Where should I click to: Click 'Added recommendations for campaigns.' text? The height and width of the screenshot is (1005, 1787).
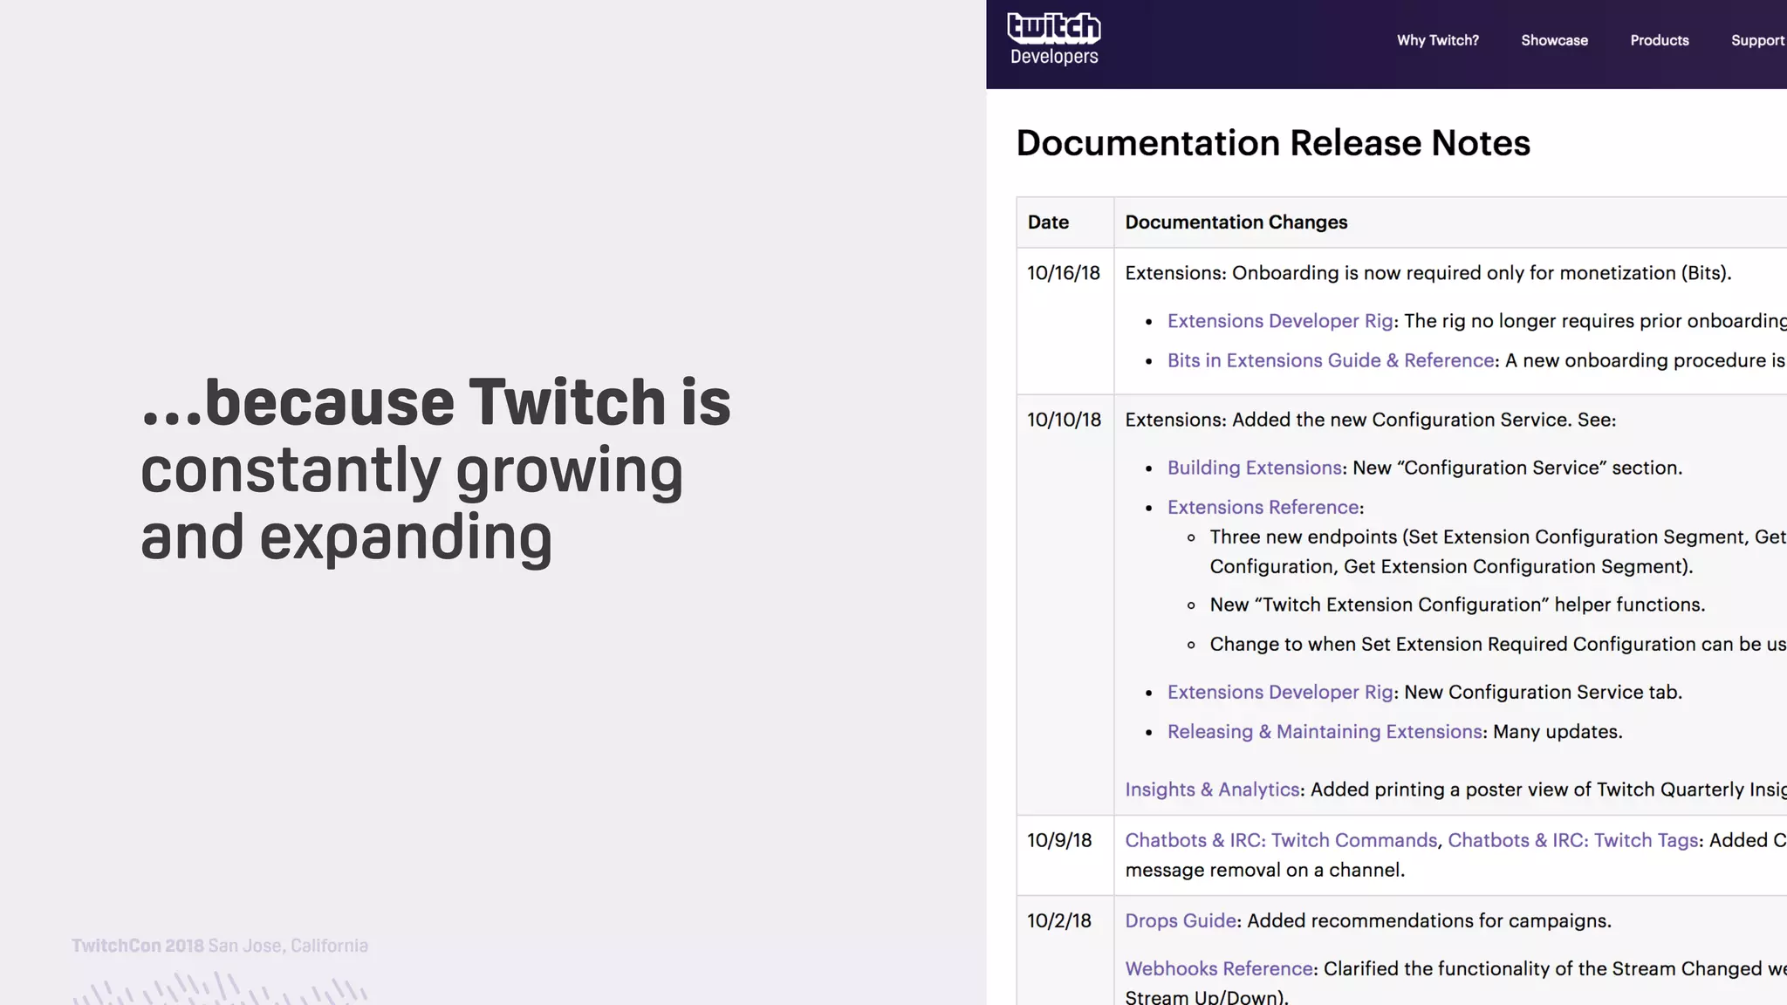(x=1429, y=920)
